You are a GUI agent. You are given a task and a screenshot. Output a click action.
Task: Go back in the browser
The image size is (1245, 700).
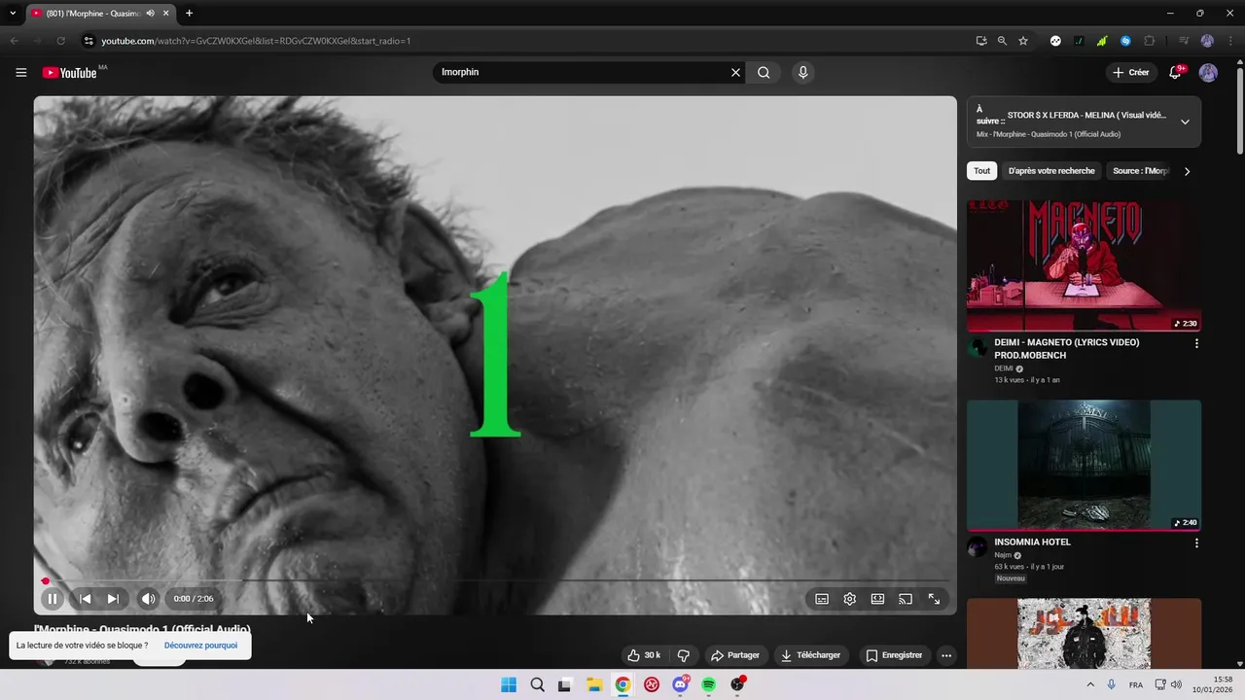coord(15,41)
